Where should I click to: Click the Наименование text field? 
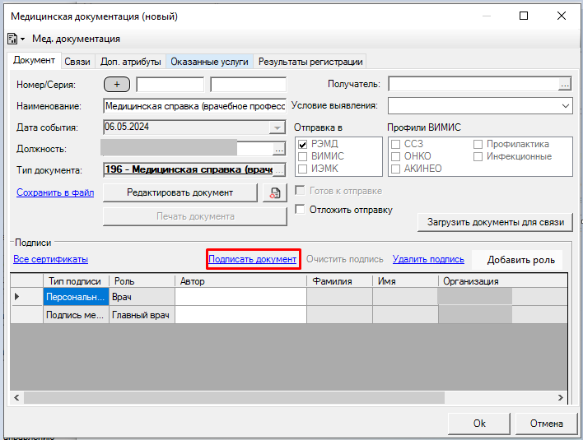194,106
